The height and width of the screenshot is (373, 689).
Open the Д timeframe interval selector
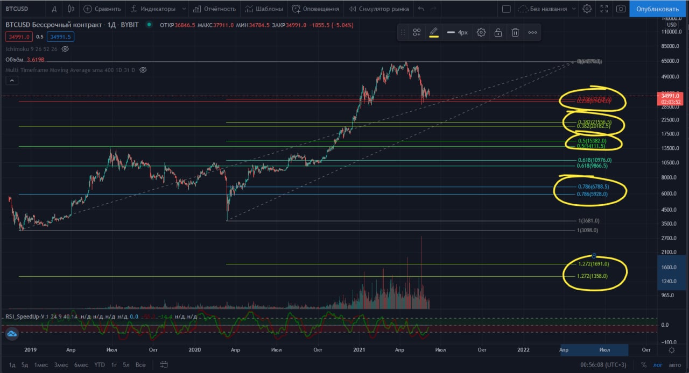(x=54, y=9)
